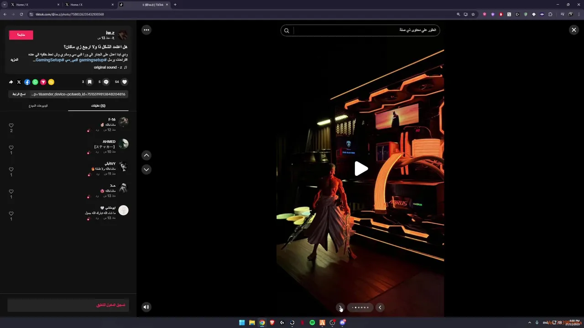The image size is (584, 328).
Task: Mute the sound with the speaker icon
Action: point(146,307)
